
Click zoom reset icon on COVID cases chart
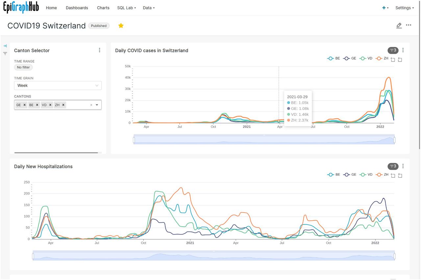click(400, 60)
